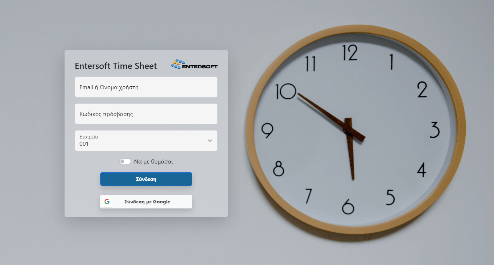Click the number 6 on the clock
Viewport: 494px width, 265px height.
[348, 207]
